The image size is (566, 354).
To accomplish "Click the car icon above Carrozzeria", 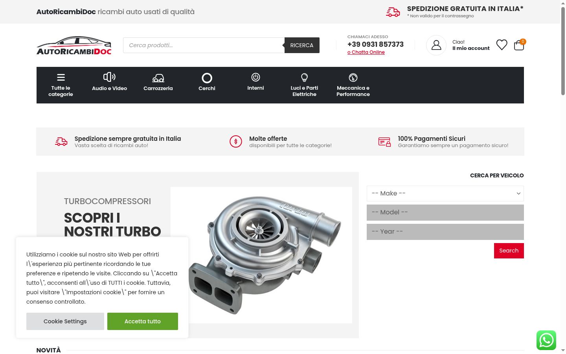I will click(x=158, y=78).
